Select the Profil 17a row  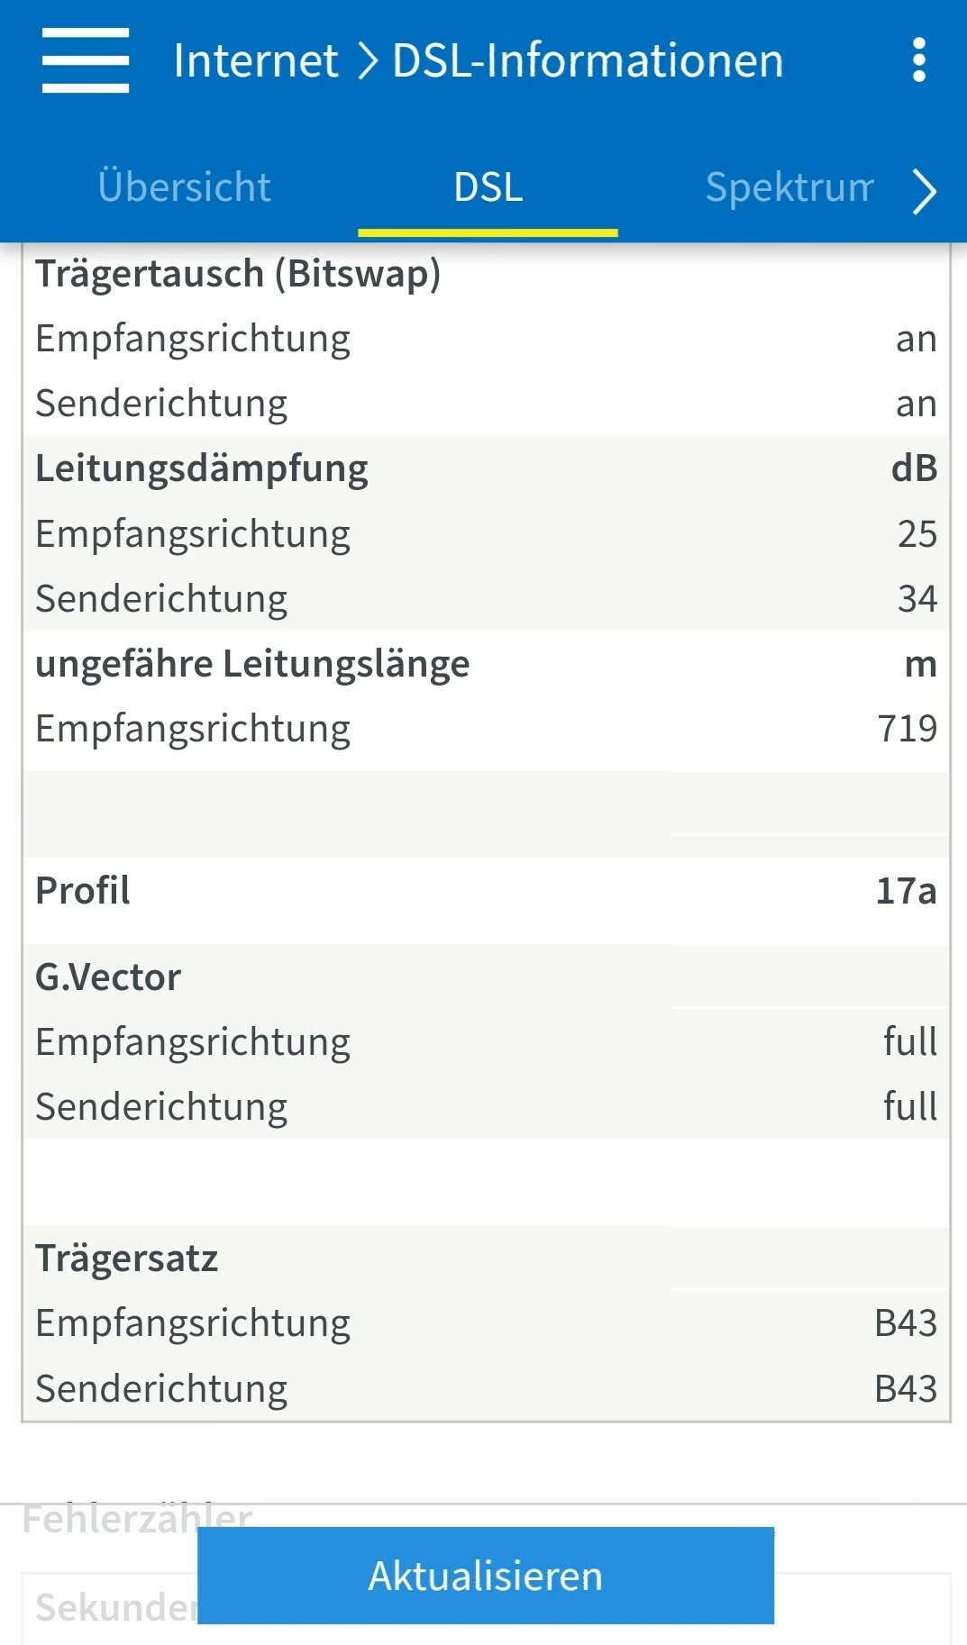pyautogui.click(x=486, y=890)
